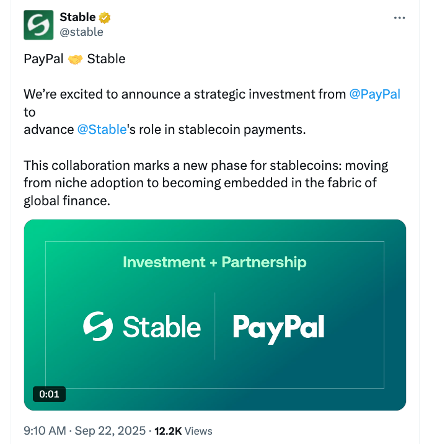Screen dimensions: 437x444
Task: Open the tweet's more options menu
Action: 400,18
